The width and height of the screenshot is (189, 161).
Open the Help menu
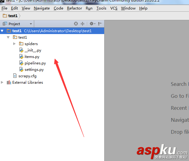coord(143,8)
